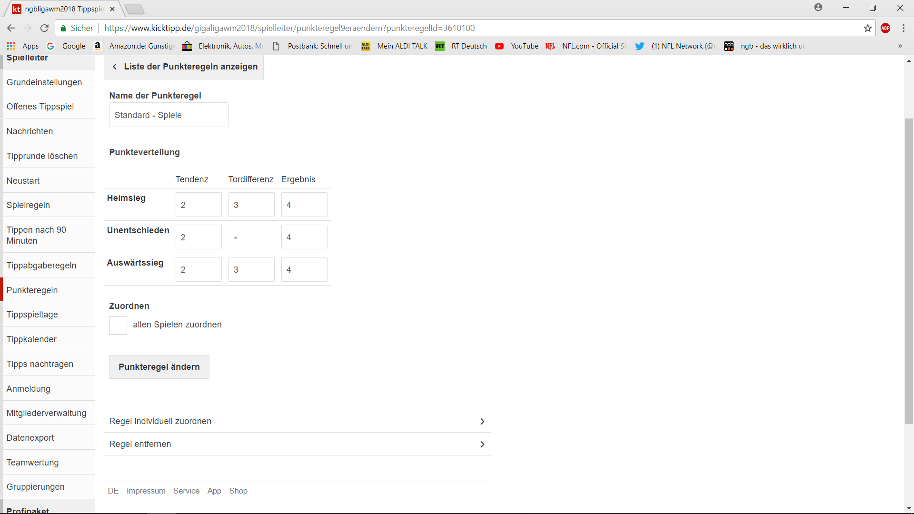The height and width of the screenshot is (514, 914).
Task: Focus the 'Name der Punkteregel' text field
Action: [x=169, y=115]
